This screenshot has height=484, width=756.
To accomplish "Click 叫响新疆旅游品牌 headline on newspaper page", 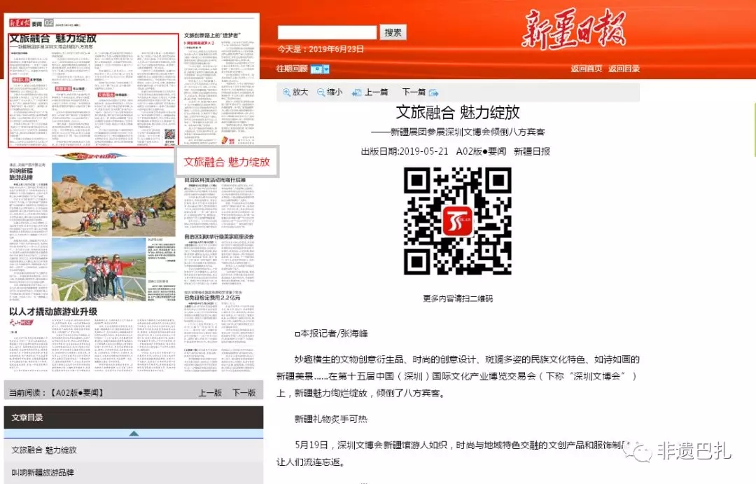I will (x=21, y=174).
